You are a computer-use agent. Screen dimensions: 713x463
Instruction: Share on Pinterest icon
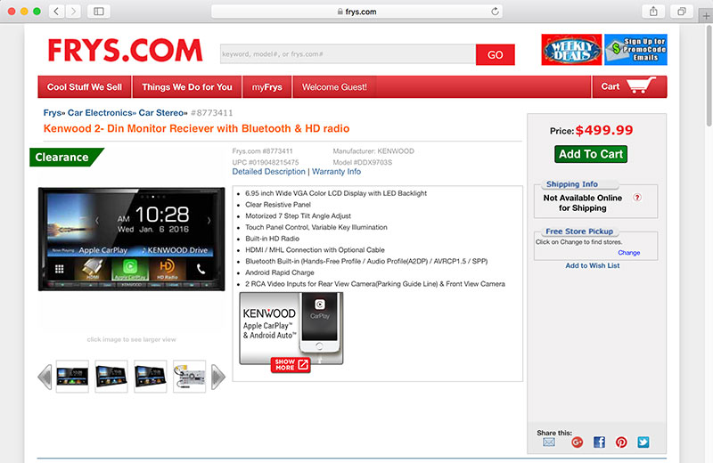[621, 443]
